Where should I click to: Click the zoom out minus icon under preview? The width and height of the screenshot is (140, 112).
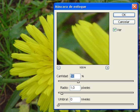(59, 68)
